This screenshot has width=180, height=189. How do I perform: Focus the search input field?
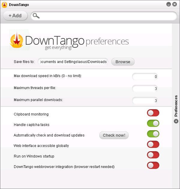coord(104,16)
